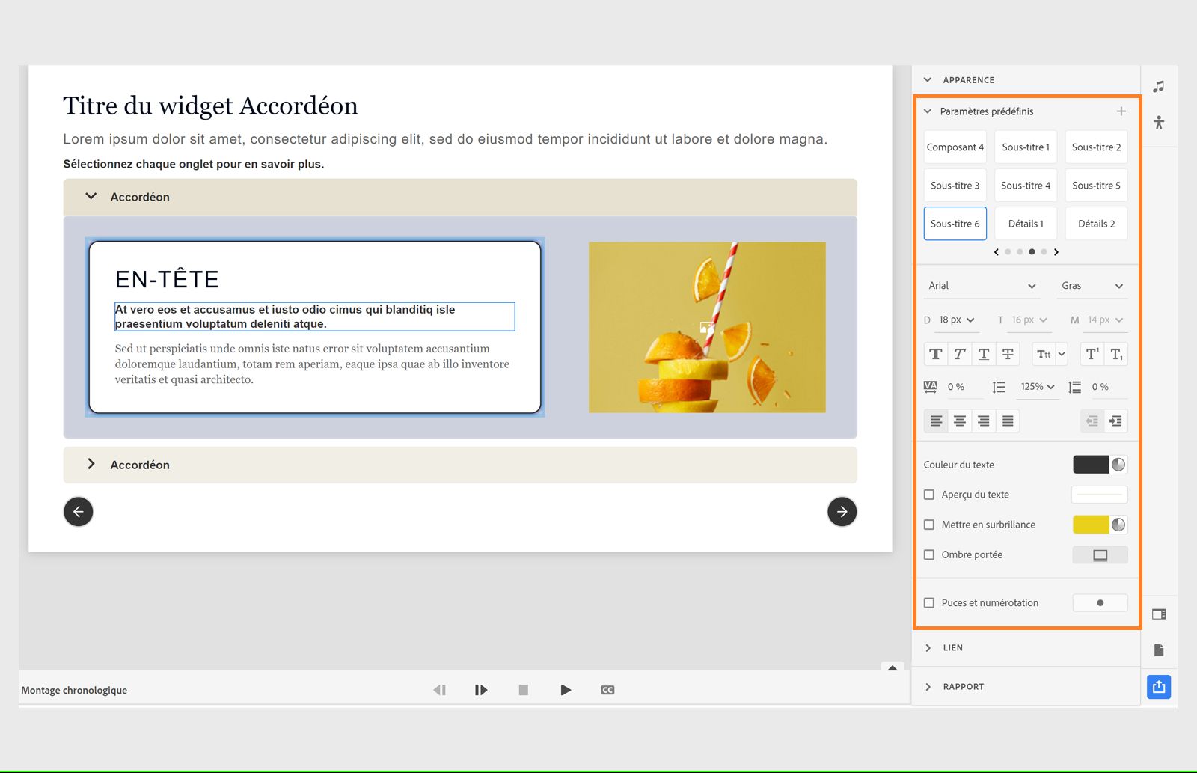Open the audio panel with the music note icon
This screenshot has height=773, width=1197.
(x=1159, y=87)
